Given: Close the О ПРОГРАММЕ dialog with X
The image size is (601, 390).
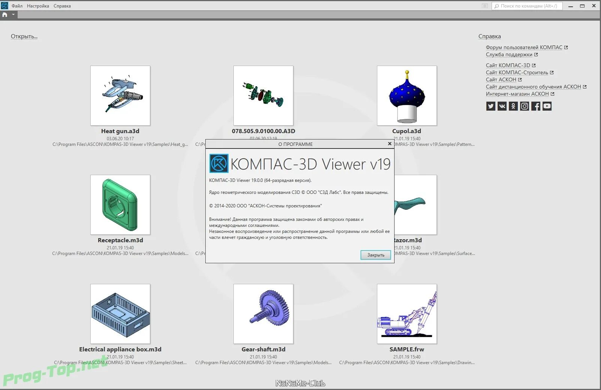Looking at the screenshot, I should click(390, 144).
